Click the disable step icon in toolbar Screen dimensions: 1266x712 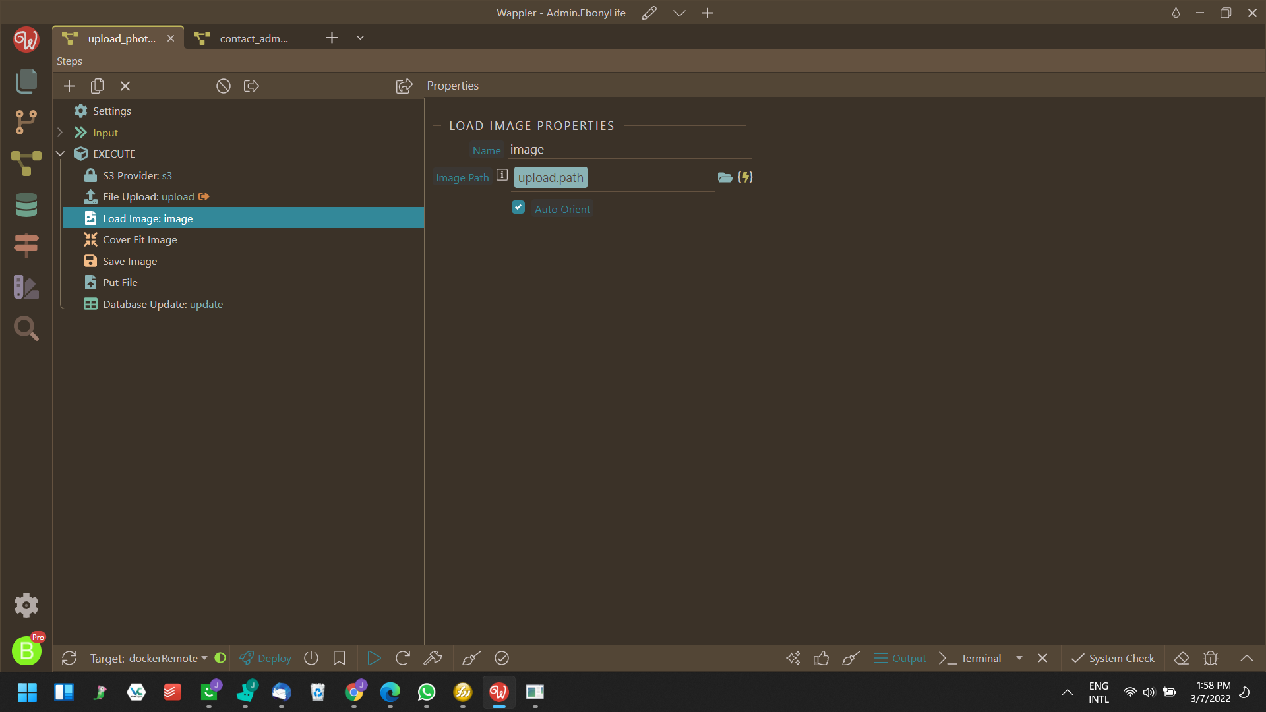[224, 86]
